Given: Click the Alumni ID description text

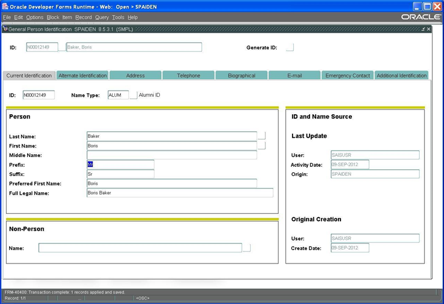Looking at the screenshot, I should pyautogui.click(x=150, y=95).
